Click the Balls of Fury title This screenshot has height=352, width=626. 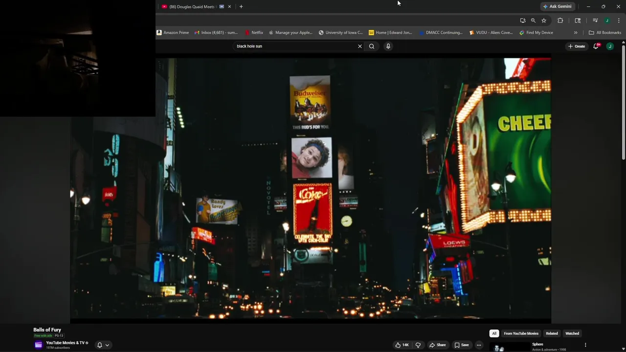pos(47,330)
